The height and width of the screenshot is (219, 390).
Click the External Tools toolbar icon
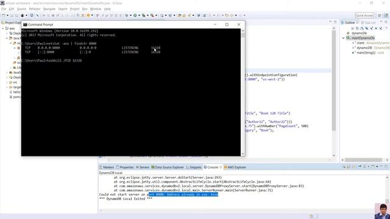click(152, 15)
